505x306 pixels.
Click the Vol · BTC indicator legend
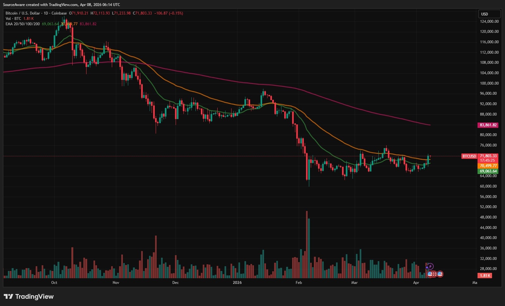[13, 19]
